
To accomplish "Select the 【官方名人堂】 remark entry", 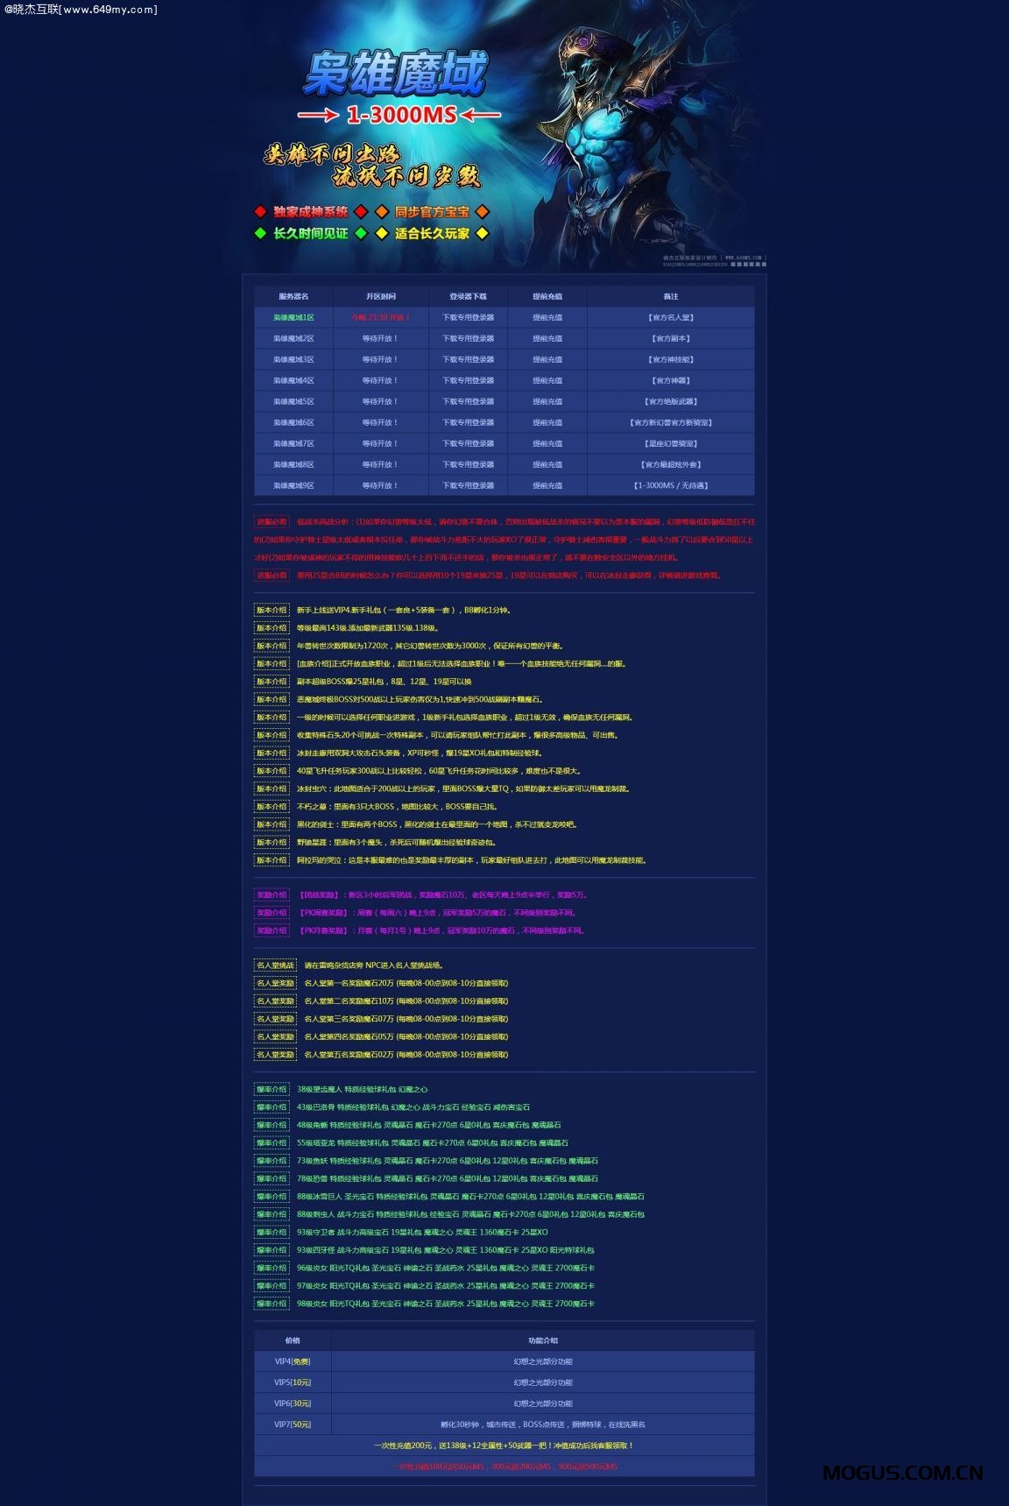I will (x=670, y=318).
